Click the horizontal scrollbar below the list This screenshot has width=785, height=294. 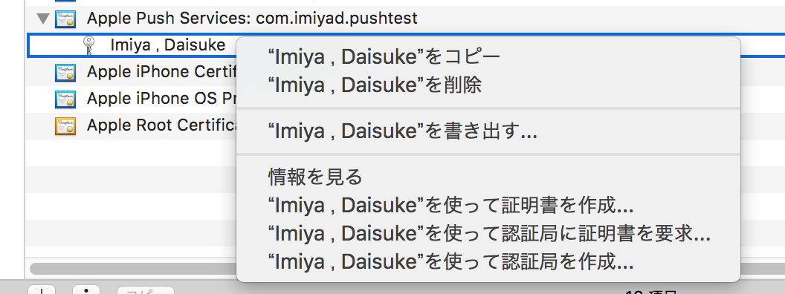click(x=132, y=269)
